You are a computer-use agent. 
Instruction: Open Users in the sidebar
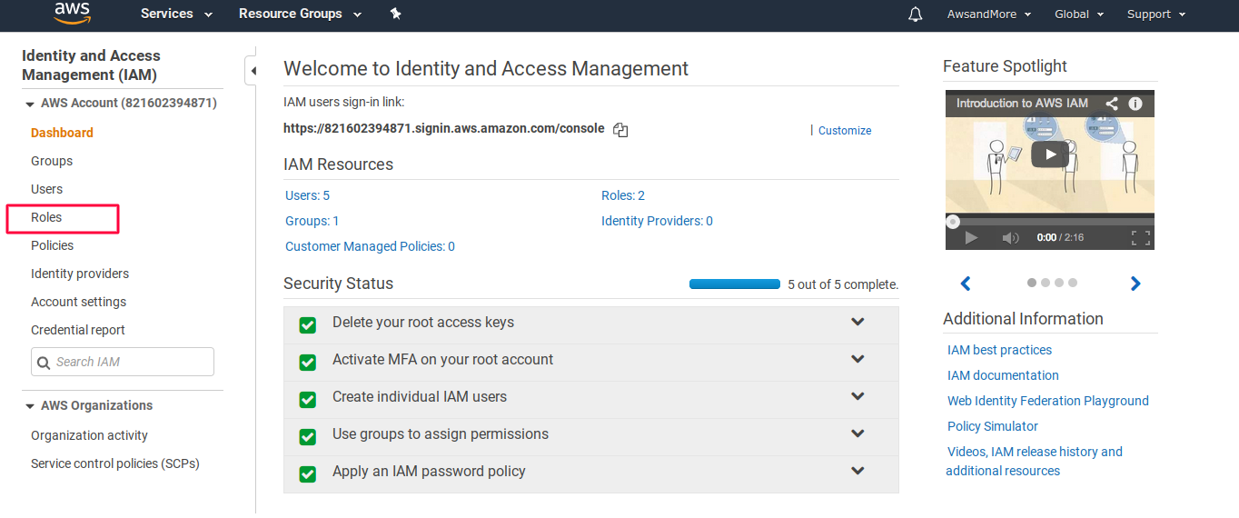click(46, 189)
